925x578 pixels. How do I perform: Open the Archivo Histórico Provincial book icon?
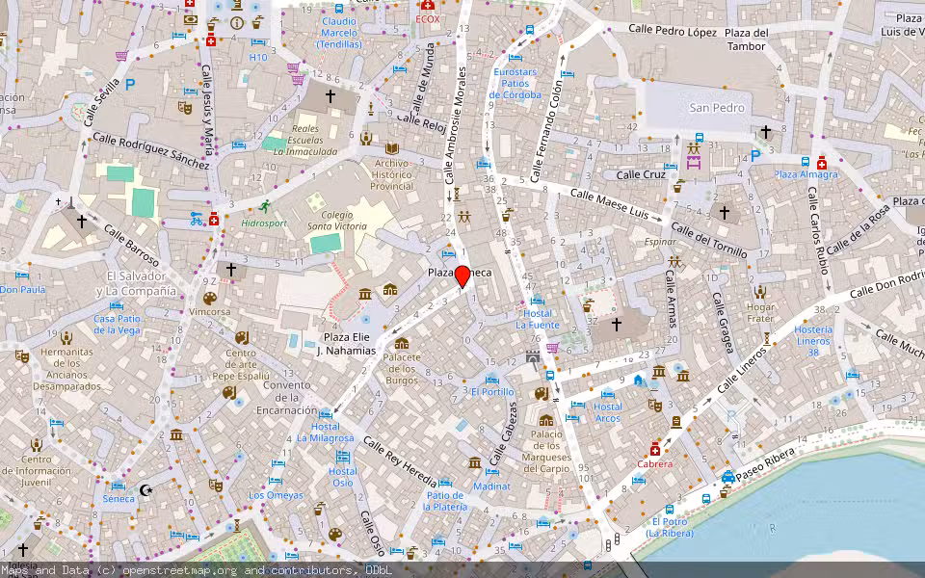point(391,147)
